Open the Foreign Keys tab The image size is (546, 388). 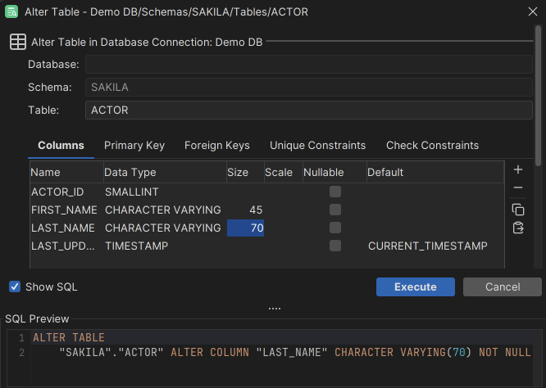(x=216, y=146)
